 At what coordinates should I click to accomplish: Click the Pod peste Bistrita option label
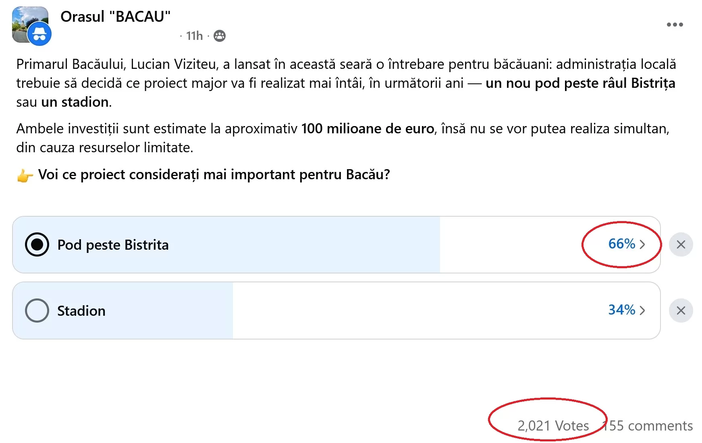tap(113, 245)
